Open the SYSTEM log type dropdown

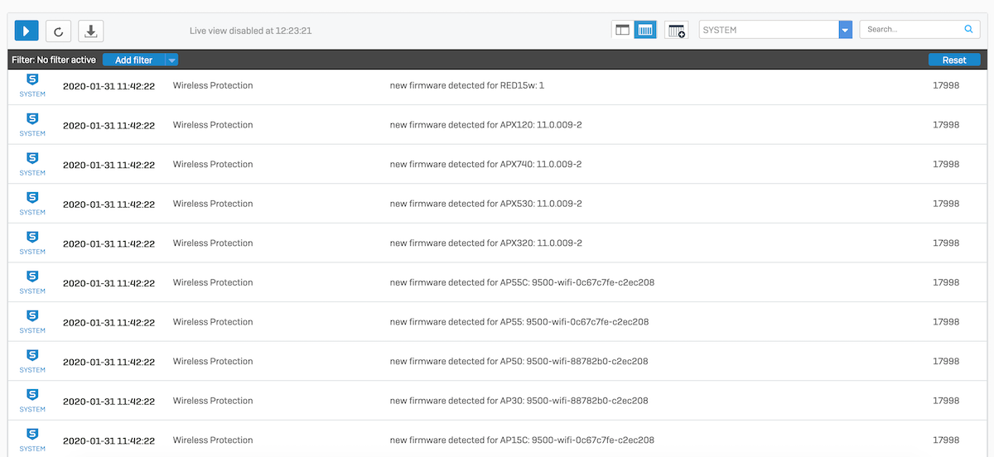846,30
